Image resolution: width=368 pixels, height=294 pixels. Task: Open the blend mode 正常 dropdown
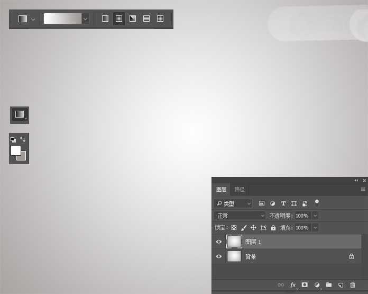pos(240,216)
